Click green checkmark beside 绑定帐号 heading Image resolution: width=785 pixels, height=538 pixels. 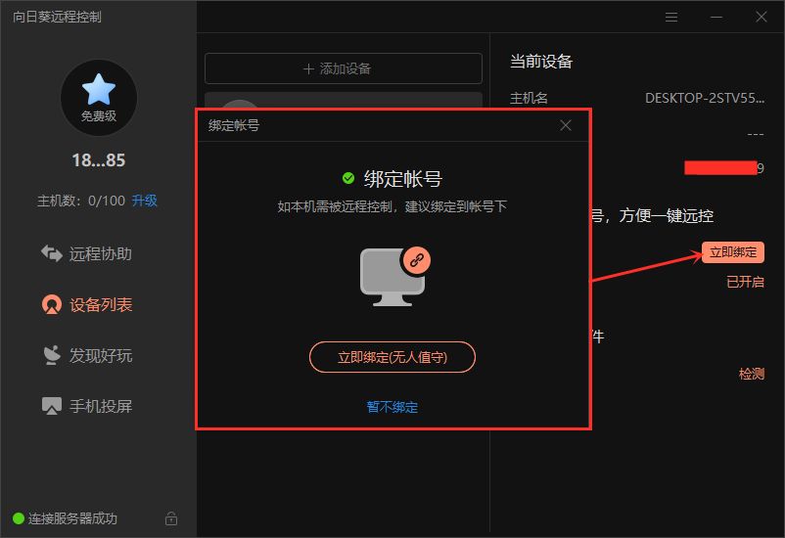point(348,178)
